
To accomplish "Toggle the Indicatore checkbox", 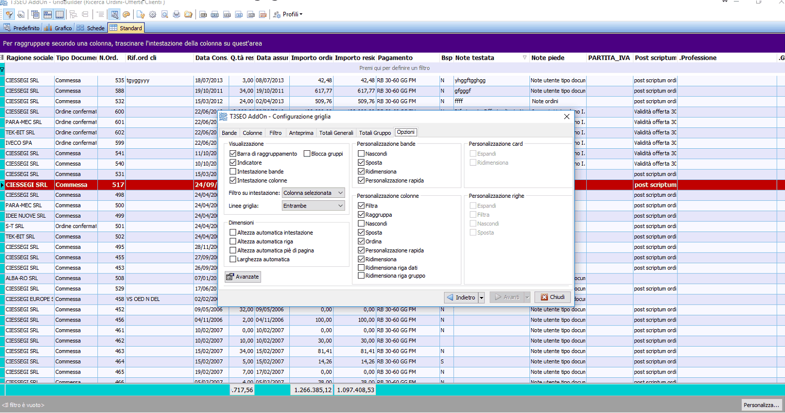I will pos(233,163).
